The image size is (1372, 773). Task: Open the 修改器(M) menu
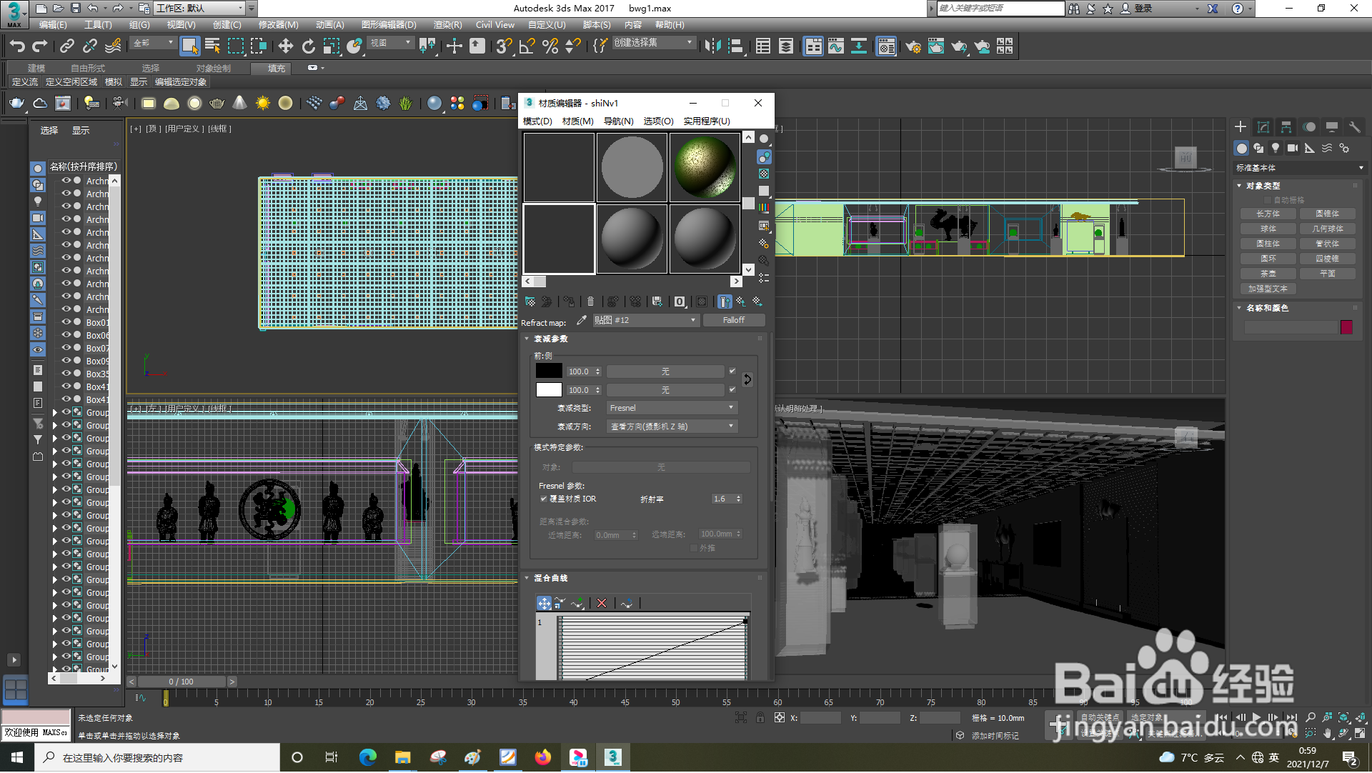pyautogui.click(x=278, y=24)
